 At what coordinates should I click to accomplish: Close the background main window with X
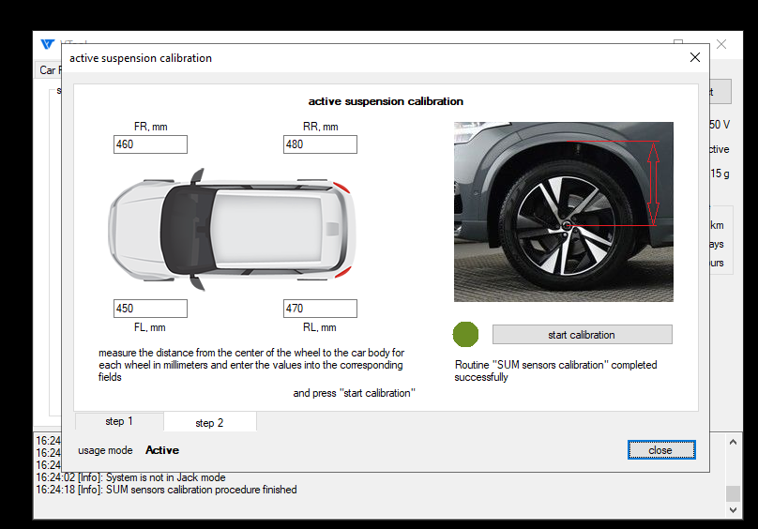721,44
